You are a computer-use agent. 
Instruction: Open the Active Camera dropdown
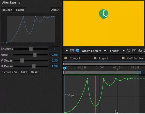[94, 51]
